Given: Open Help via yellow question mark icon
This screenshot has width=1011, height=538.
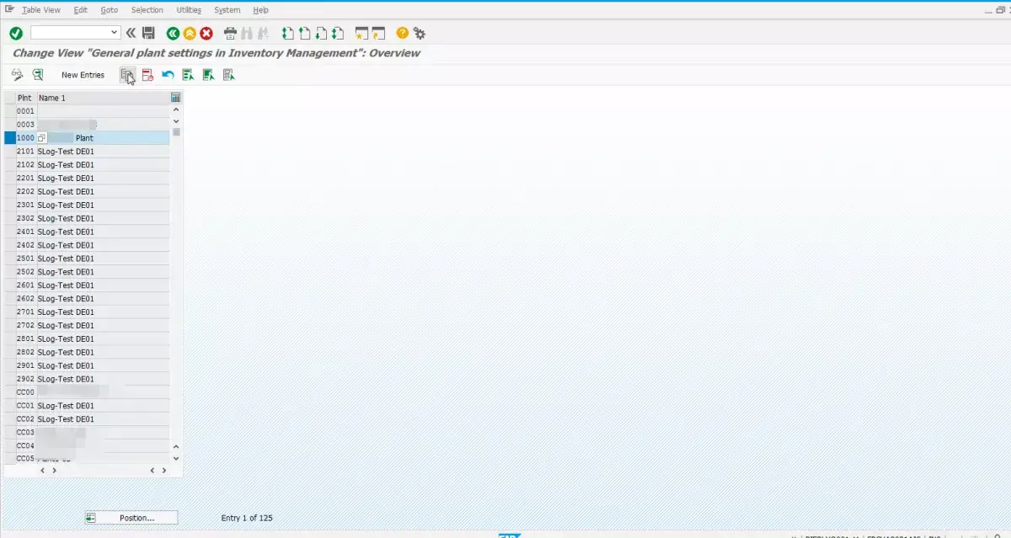Looking at the screenshot, I should 402,33.
